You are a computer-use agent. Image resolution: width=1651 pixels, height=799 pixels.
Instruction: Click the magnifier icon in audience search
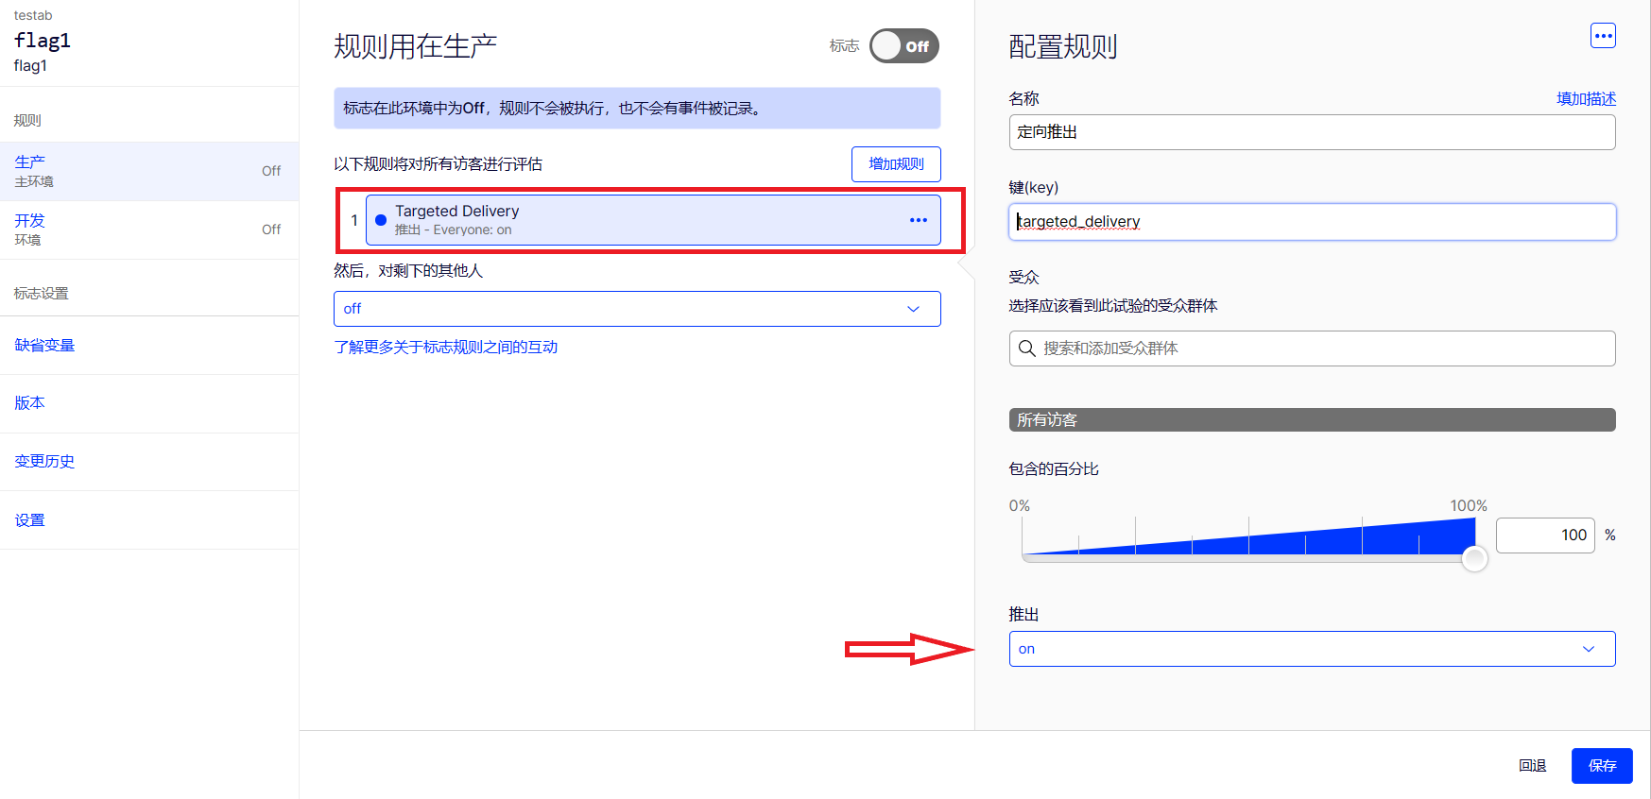coord(1027,348)
